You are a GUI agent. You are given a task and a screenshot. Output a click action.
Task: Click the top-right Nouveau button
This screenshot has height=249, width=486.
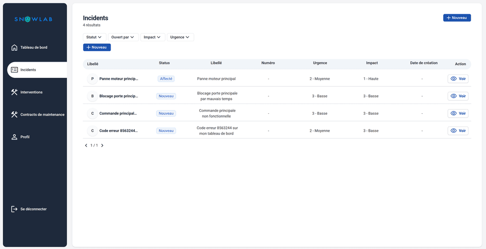pos(457,18)
